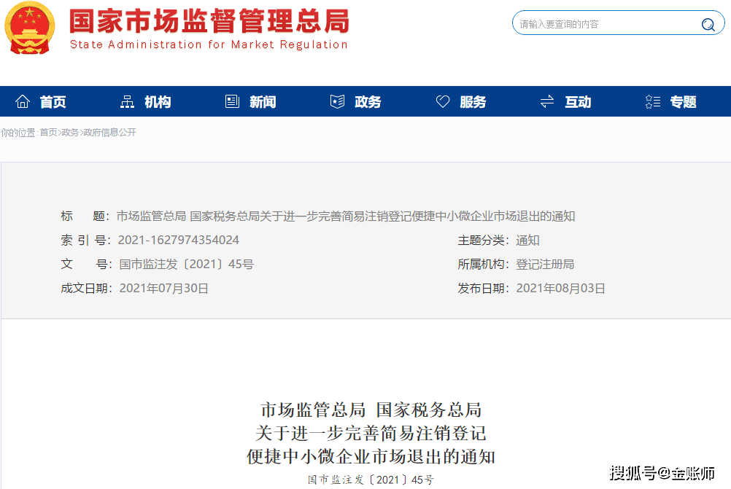Click the arrows icon beside 互动
731x489 pixels.
pyautogui.click(x=546, y=101)
